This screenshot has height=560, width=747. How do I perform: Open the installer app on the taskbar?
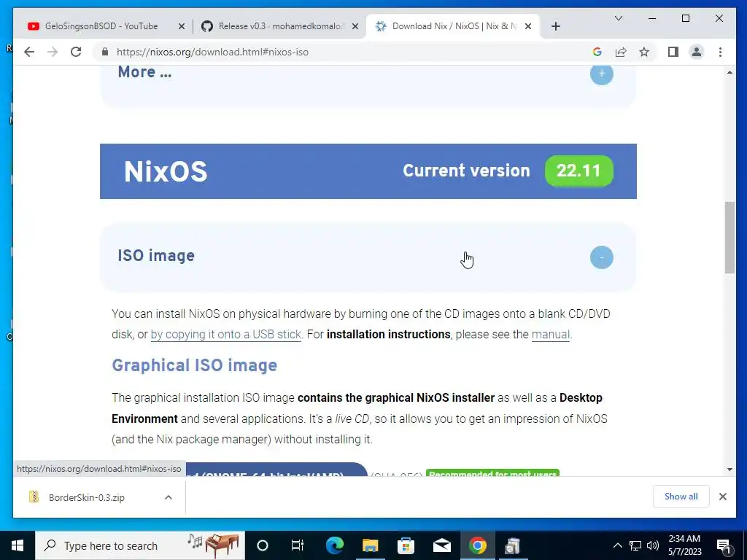513,545
